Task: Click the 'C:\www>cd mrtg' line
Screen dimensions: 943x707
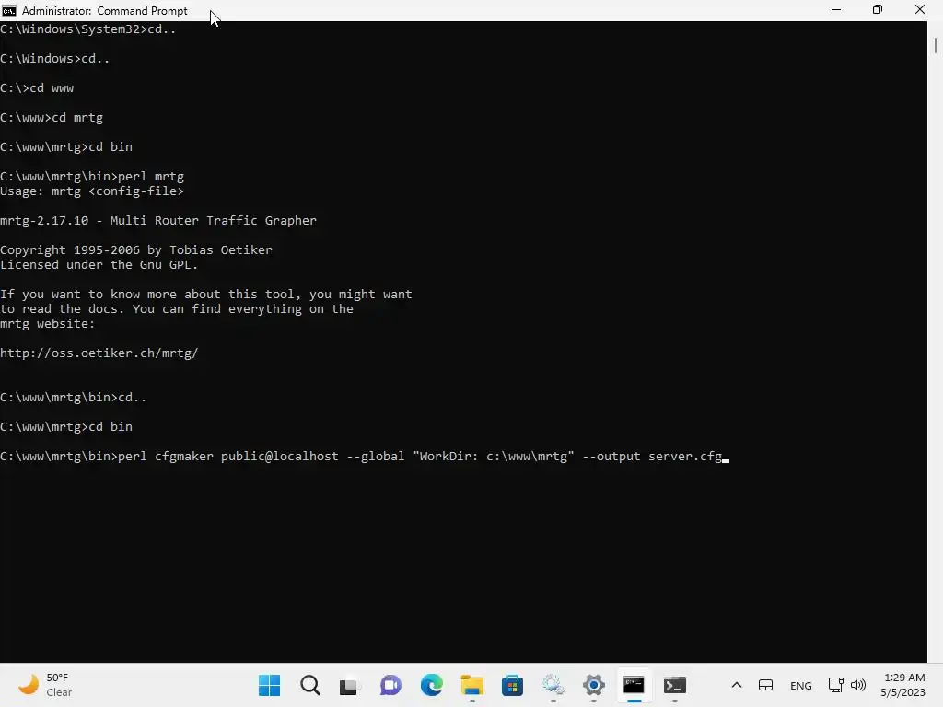Action: (x=52, y=117)
